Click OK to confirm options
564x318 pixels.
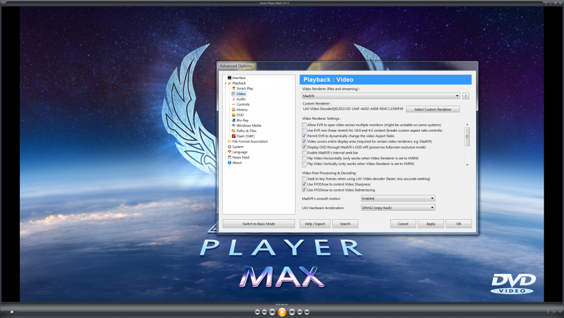tap(459, 224)
